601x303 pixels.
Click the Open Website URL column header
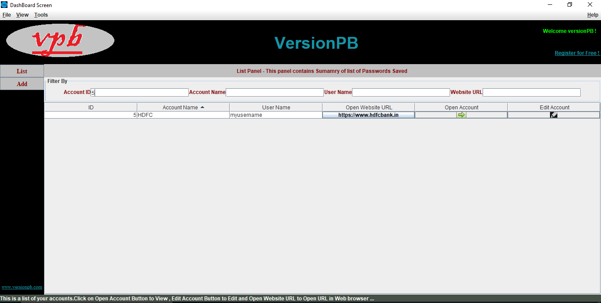coord(369,107)
